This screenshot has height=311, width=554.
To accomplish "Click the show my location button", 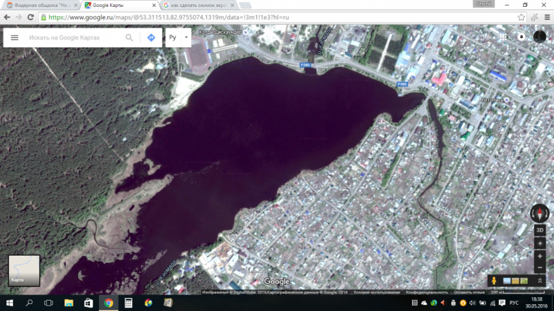I will coord(539,243).
